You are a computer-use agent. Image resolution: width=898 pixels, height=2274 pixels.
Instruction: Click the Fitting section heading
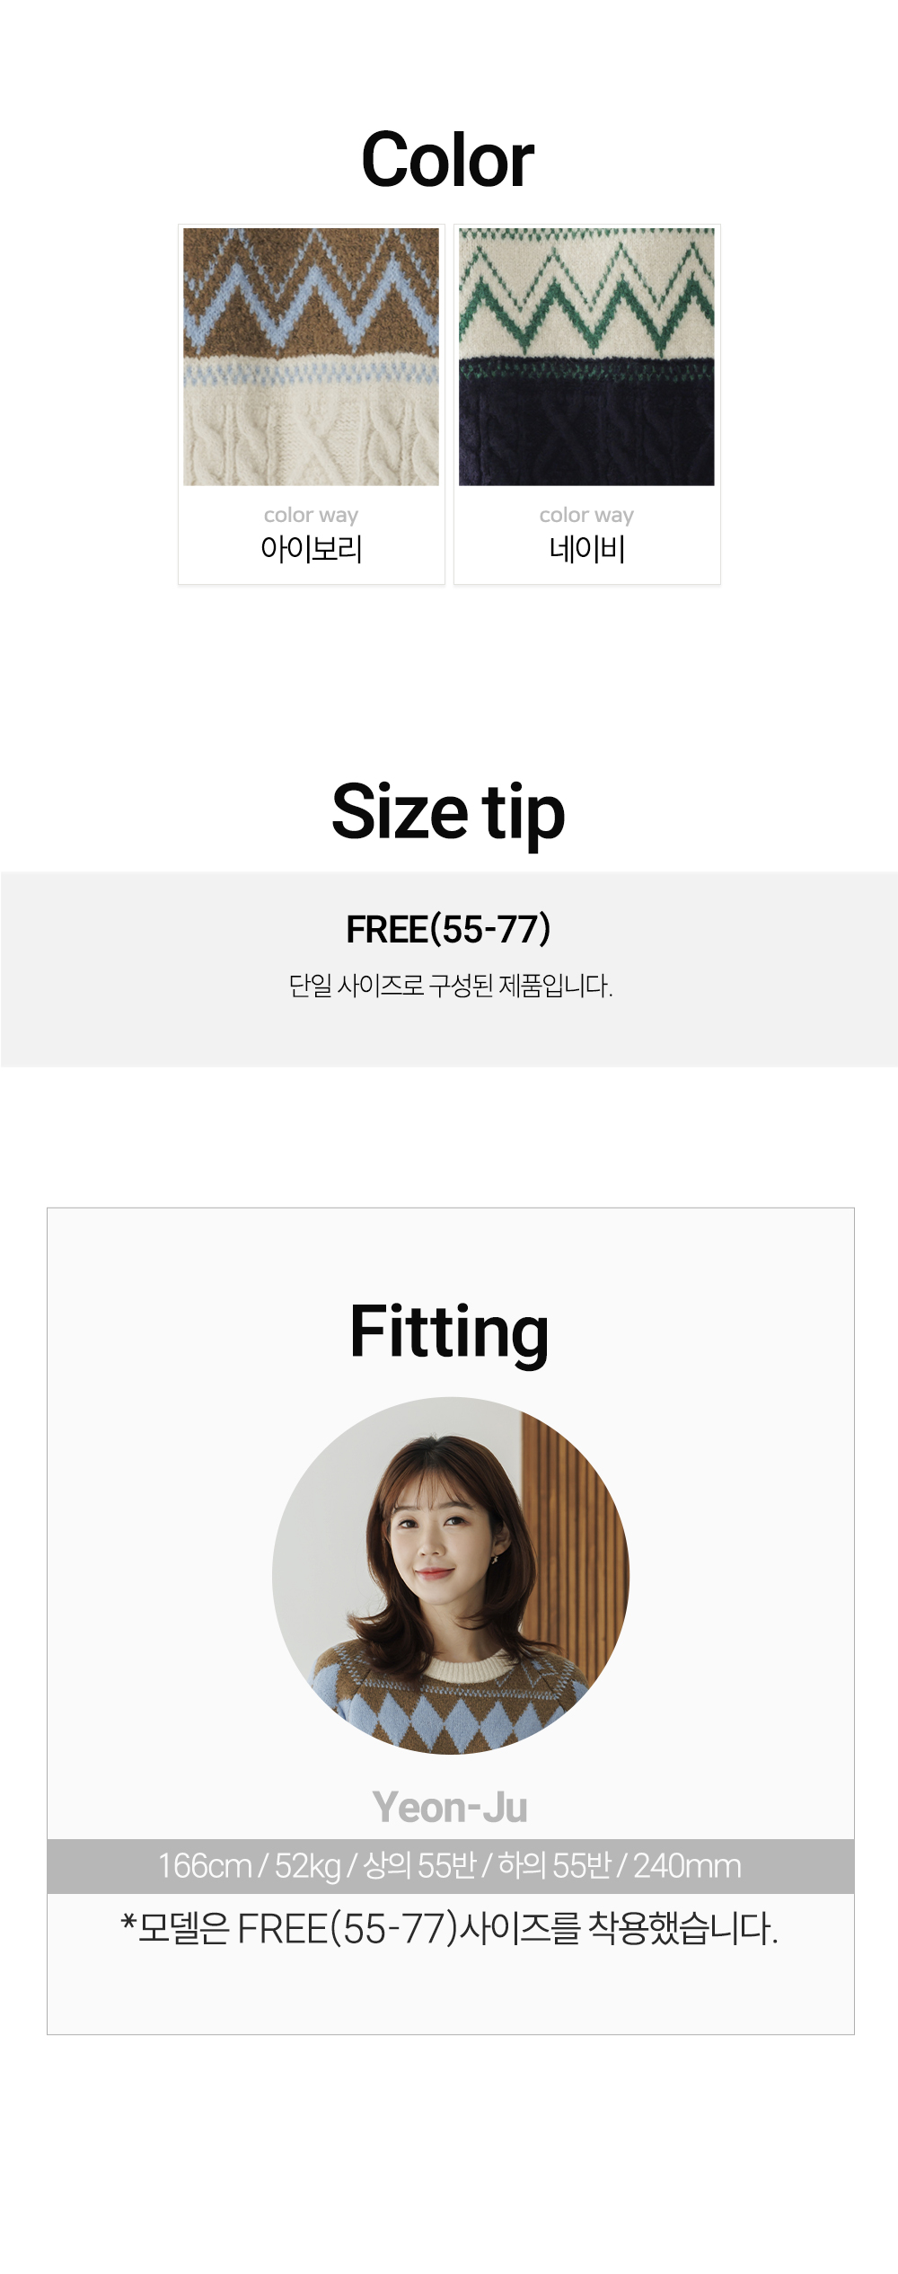point(449,1332)
